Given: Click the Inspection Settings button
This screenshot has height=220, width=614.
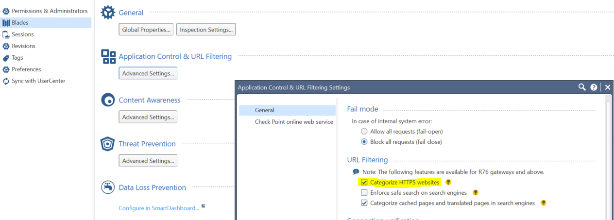Looking at the screenshot, I should [206, 30].
